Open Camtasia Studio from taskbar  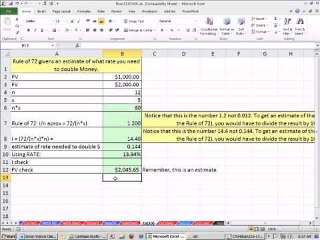[x=87, y=236]
